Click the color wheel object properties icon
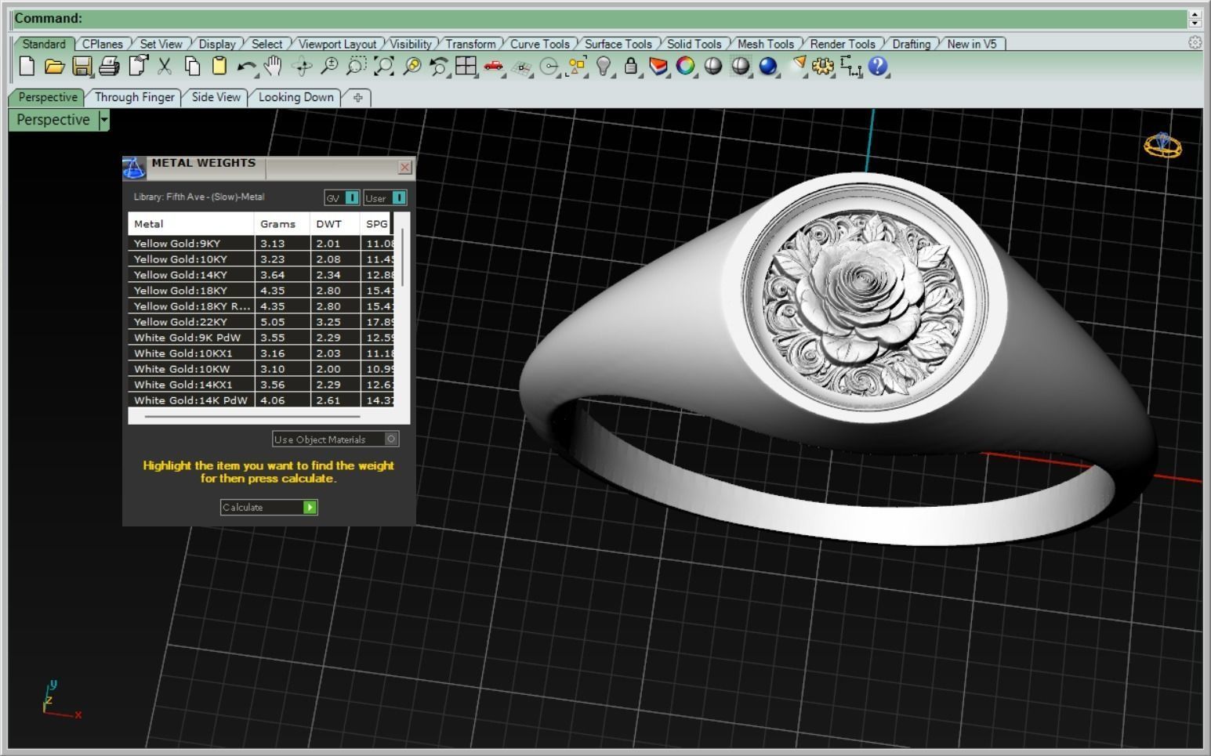Image resolution: width=1211 pixels, height=756 pixels. 685,67
